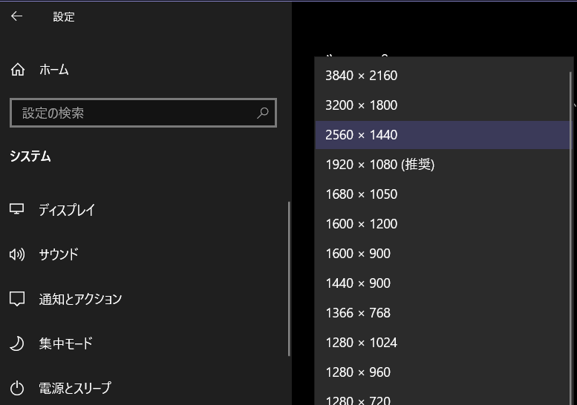Click the notifications speech bubble icon
577x405 pixels.
(x=17, y=299)
